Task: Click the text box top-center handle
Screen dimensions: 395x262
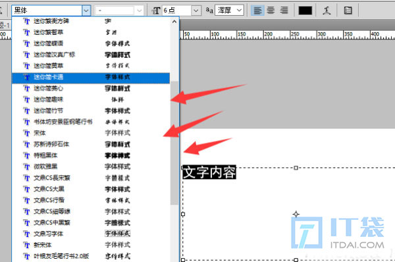Action: 296,167
